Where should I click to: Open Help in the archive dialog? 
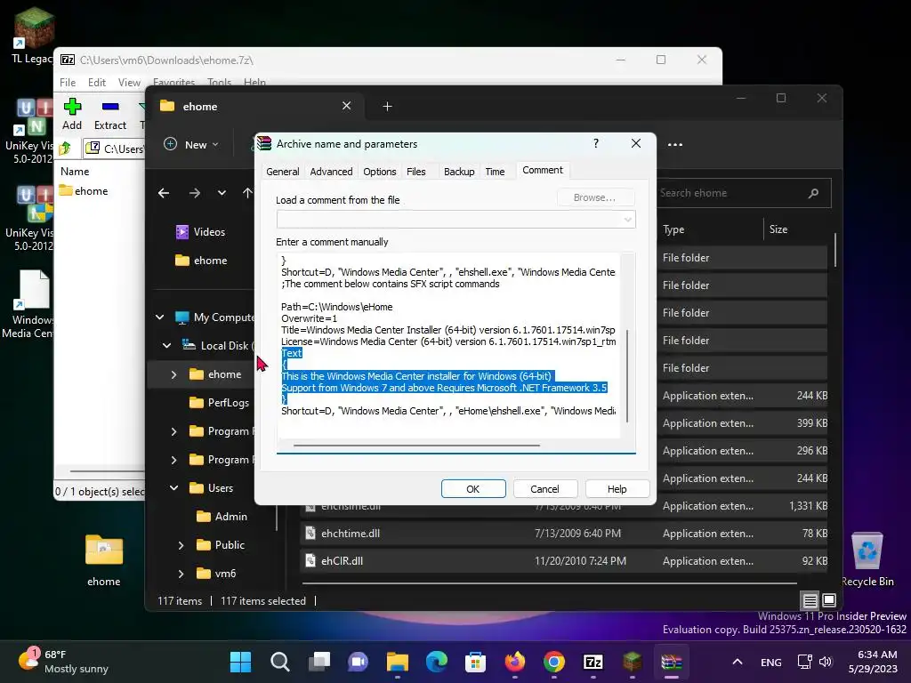(617, 489)
